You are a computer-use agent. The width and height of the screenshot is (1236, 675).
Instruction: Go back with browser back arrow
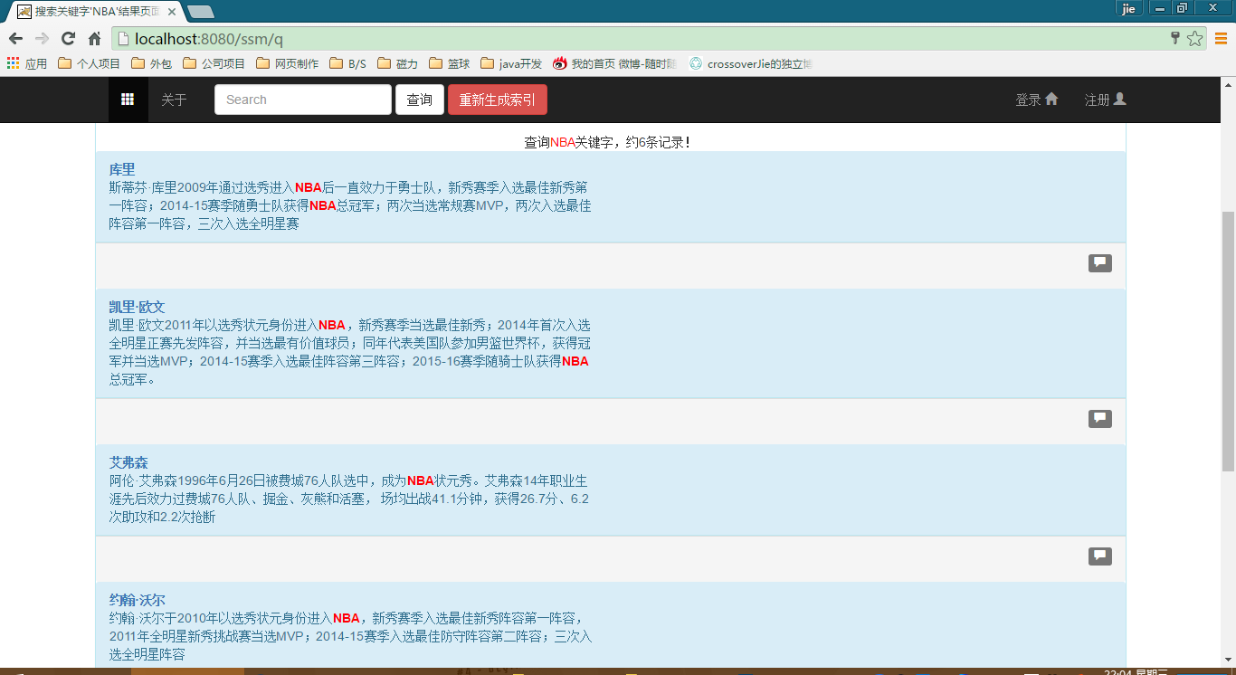pos(15,38)
